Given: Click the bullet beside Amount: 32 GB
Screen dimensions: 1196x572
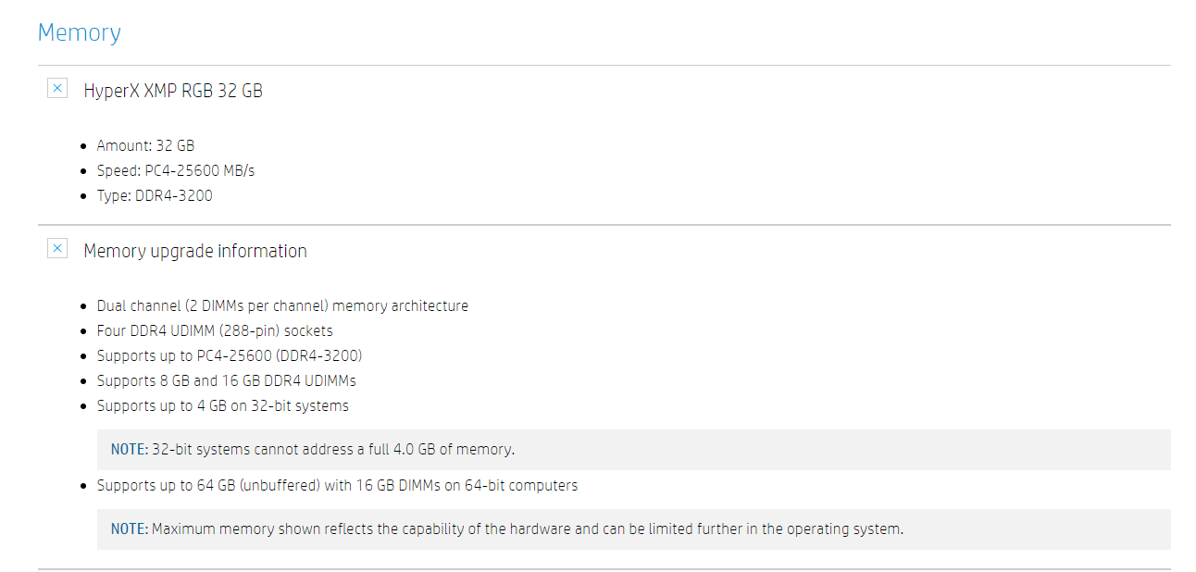Looking at the screenshot, I should tap(86, 146).
